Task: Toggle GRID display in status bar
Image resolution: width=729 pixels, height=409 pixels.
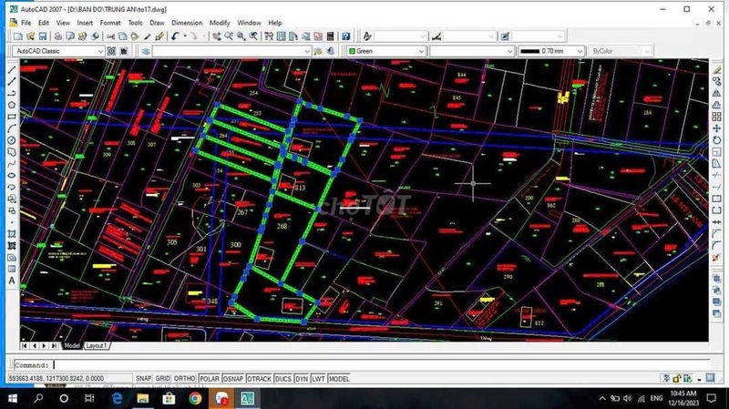Action: [162, 378]
